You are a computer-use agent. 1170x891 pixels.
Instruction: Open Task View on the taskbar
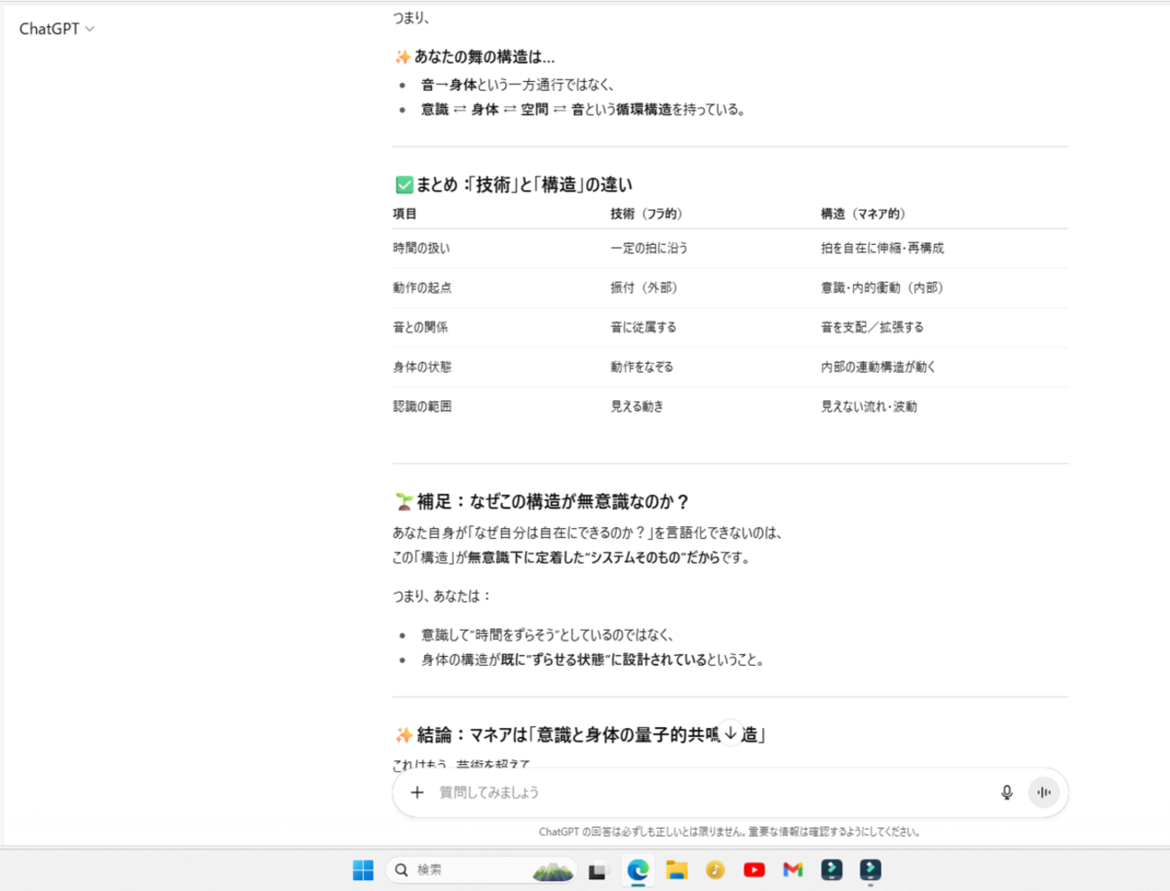pyautogui.click(x=598, y=870)
